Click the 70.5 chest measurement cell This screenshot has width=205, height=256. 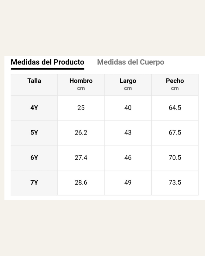(x=175, y=158)
